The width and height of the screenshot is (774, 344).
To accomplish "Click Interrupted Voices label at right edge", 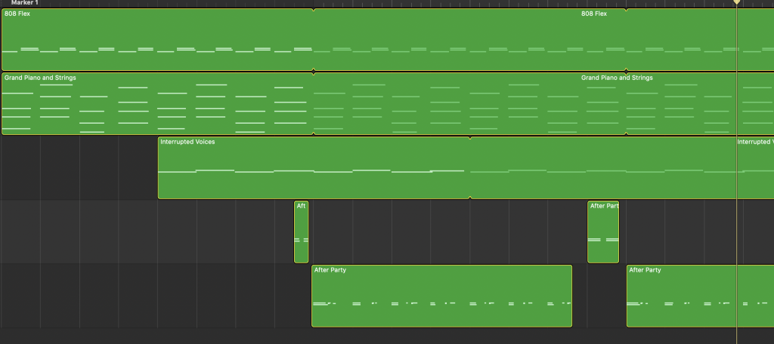I will (755, 142).
